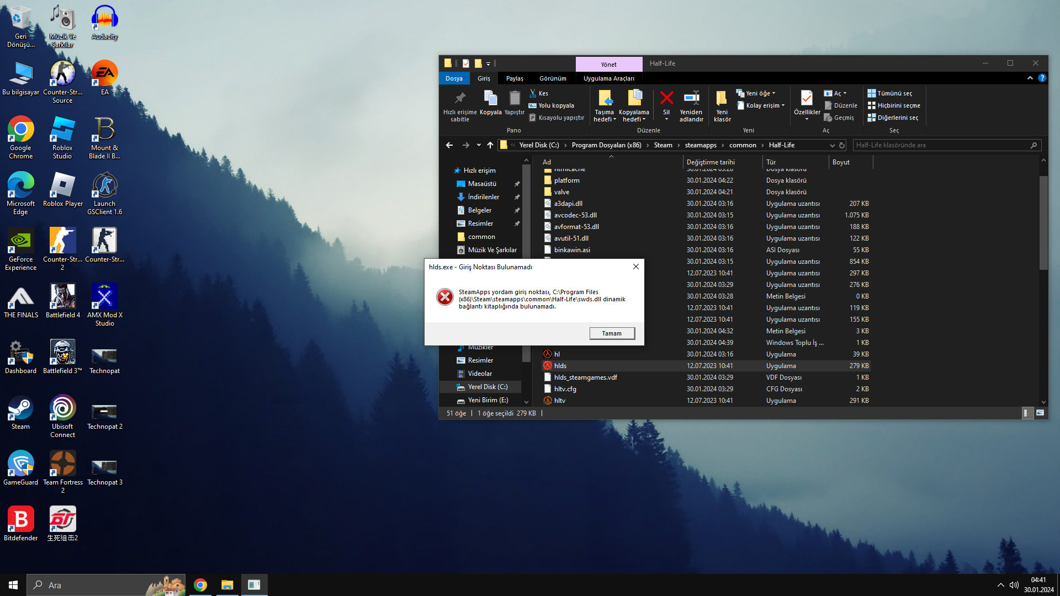Click the file list vertical scrollbar
The width and height of the screenshot is (1060, 596).
[1043, 223]
